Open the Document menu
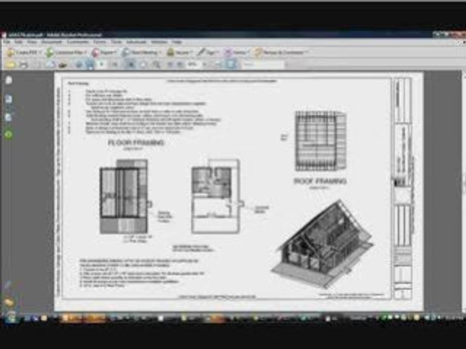The height and width of the screenshot is (349, 466). click(51, 42)
